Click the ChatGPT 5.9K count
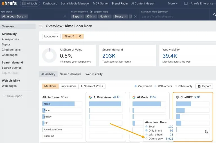 coord(197,97)
